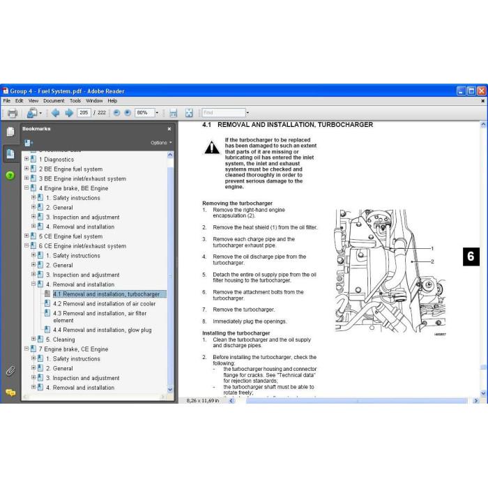Viewport: 488px width, 488px height.
Task: Click the zoom field showing 80%
Action: (145, 113)
